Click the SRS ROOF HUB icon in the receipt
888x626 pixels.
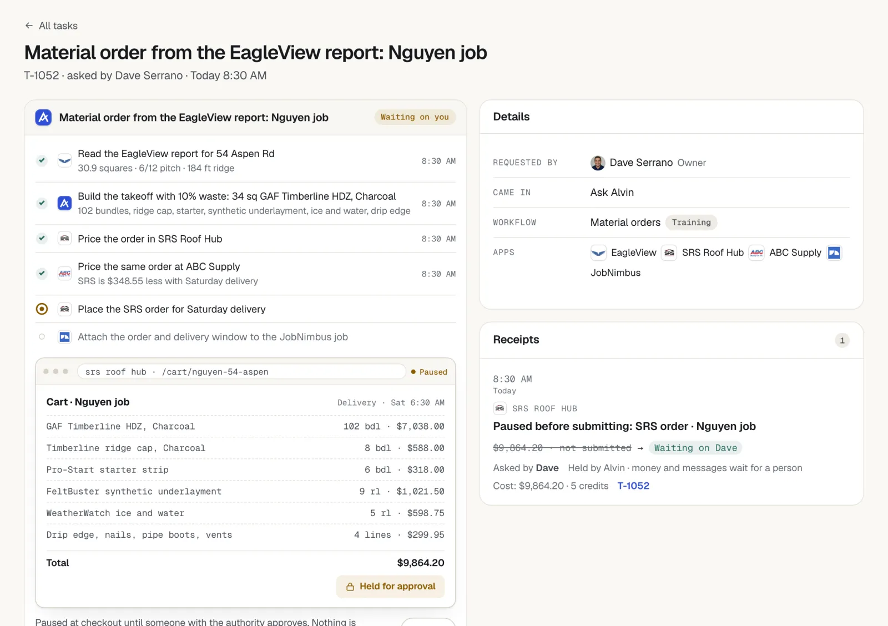coord(500,408)
